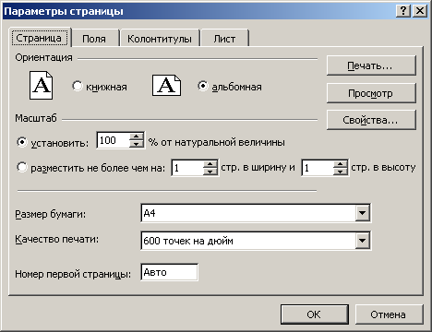Click the help question mark button

point(403,11)
